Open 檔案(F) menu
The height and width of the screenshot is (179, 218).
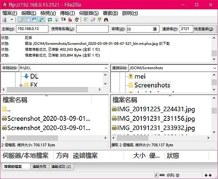click(10, 13)
